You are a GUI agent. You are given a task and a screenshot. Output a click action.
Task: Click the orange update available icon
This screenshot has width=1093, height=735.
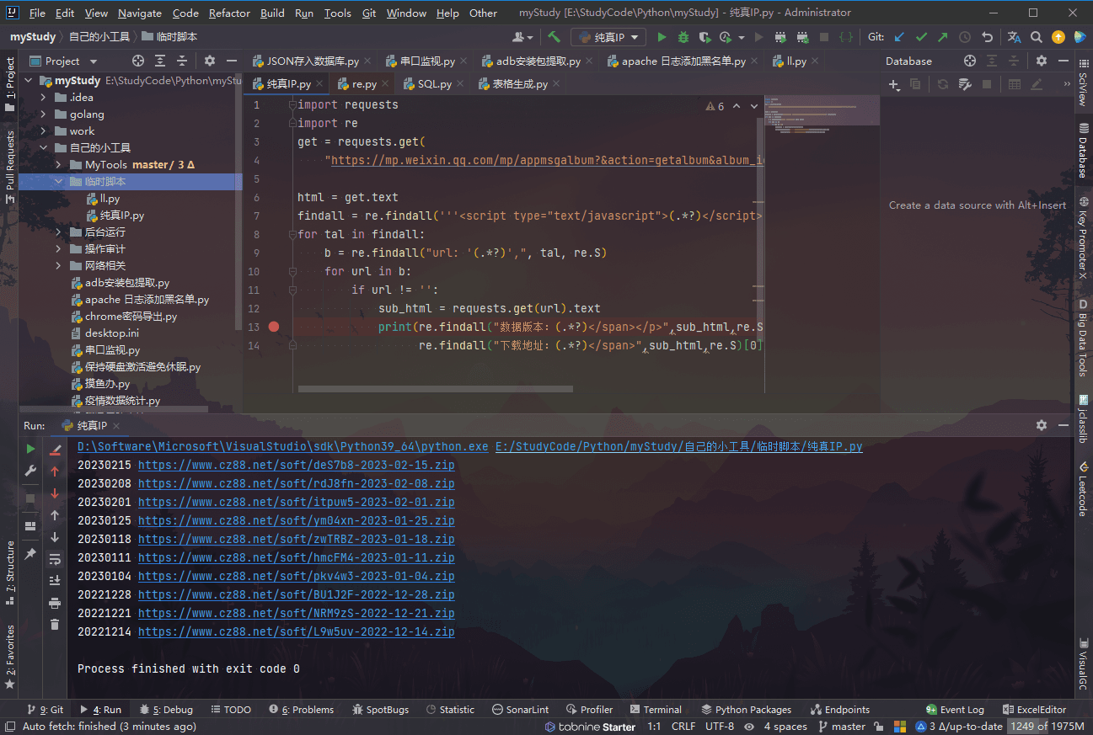(1058, 37)
